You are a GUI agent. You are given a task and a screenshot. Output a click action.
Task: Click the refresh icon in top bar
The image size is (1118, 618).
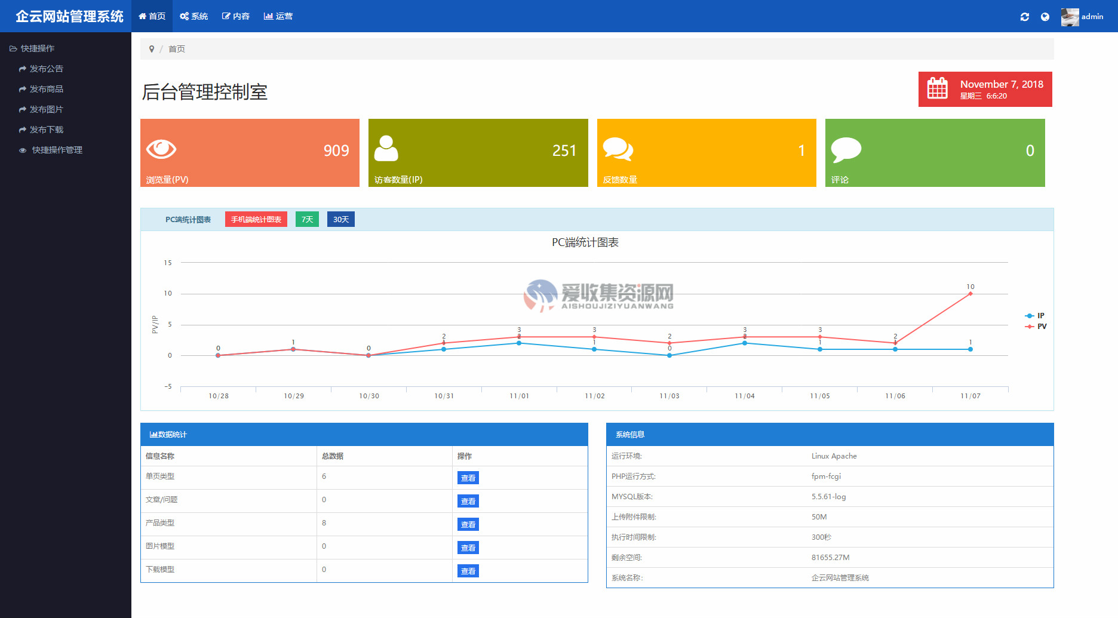1024,17
